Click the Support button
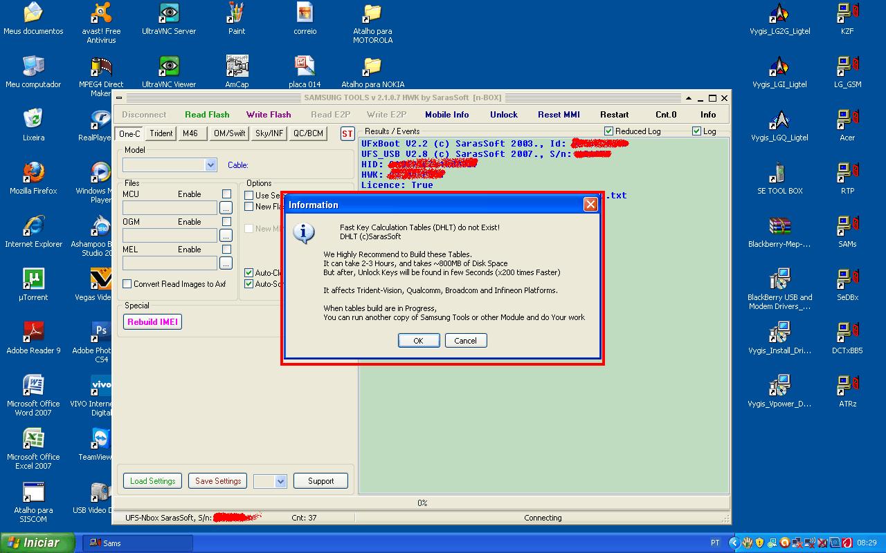 (x=320, y=481)
